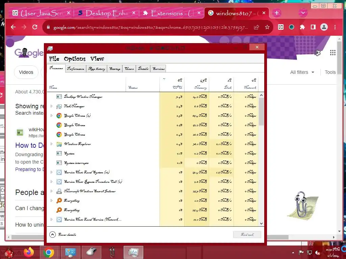
Task: Click the System interrupts process icon
Action: click(x=59, y=163)
